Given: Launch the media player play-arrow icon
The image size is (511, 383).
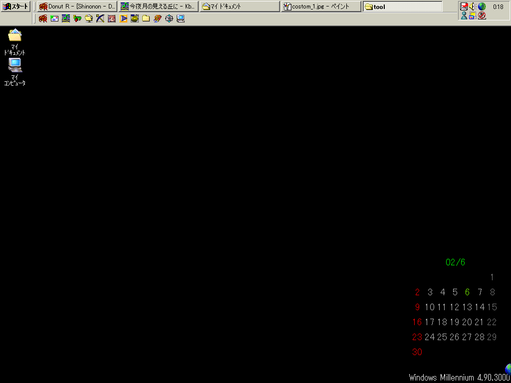Looking at the screenshot, I should click(x=123, y=18).
